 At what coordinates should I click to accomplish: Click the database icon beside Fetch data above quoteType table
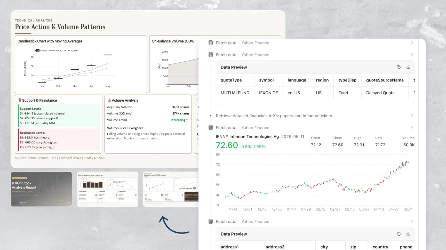point(211,55)
